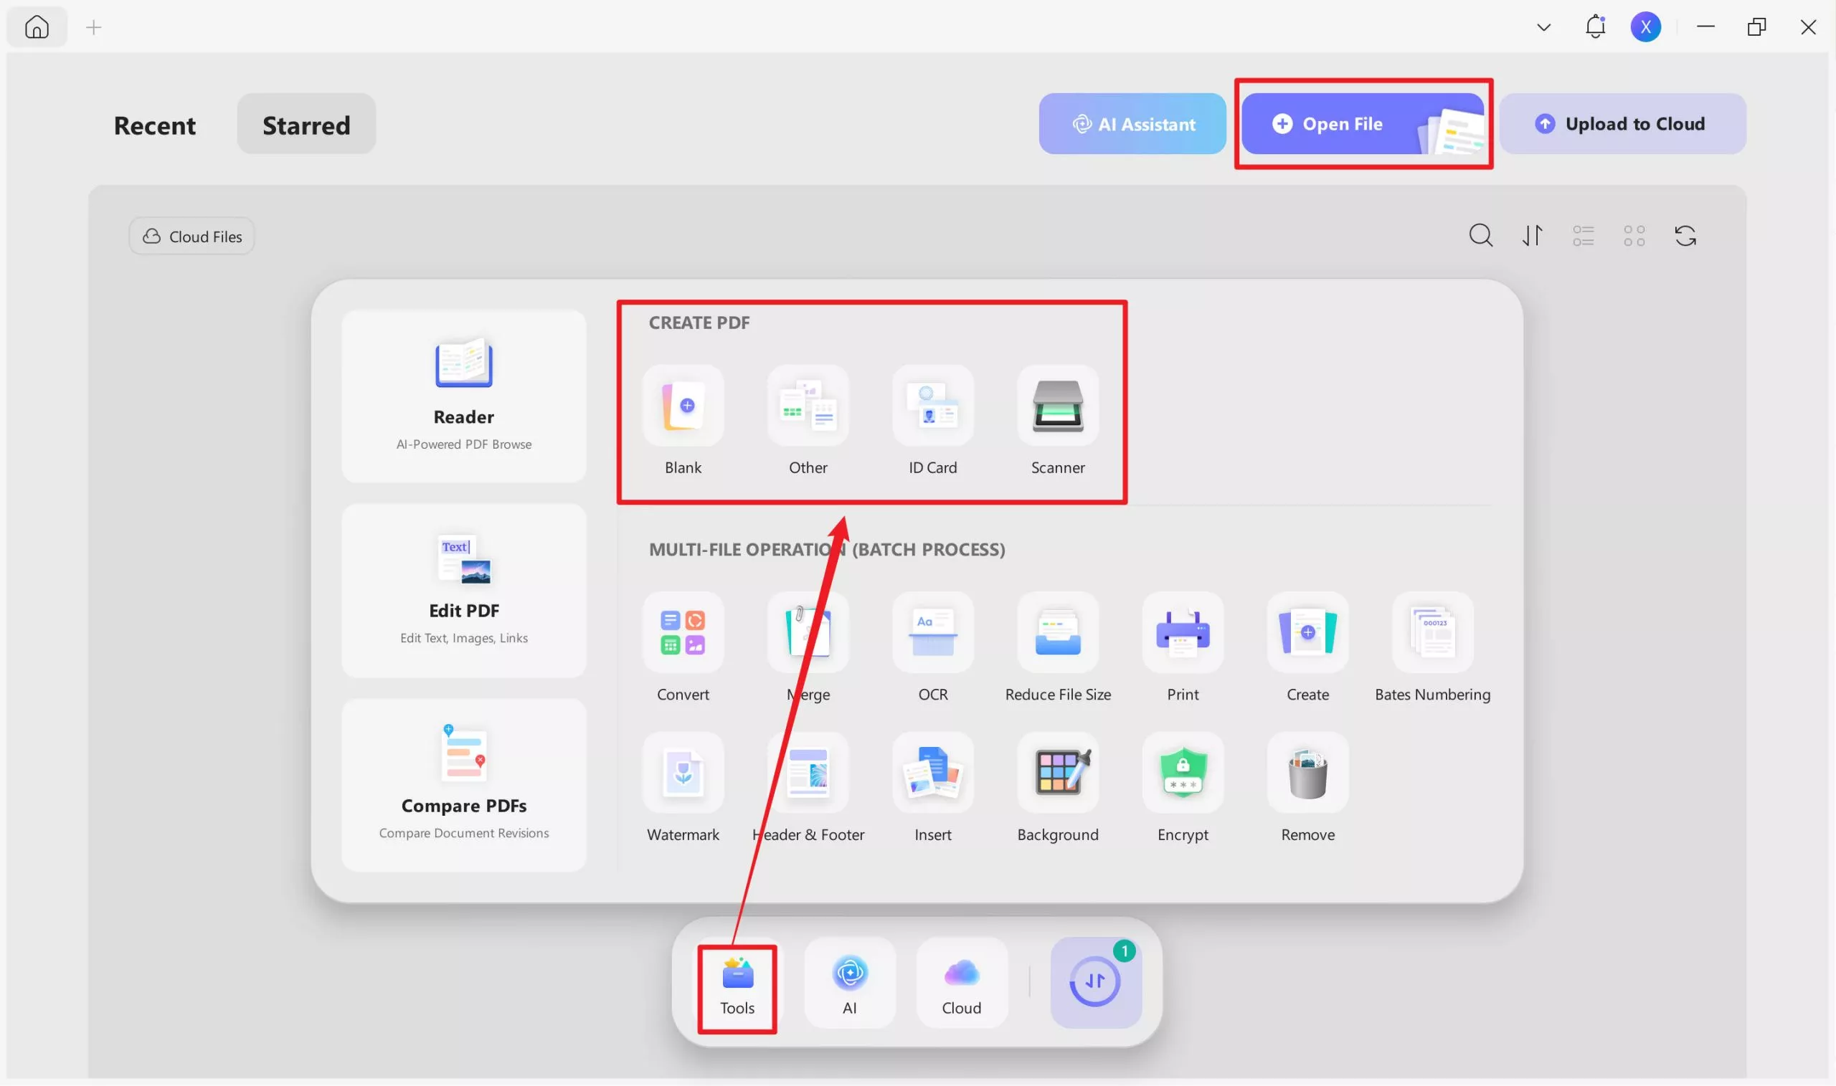Click the Background batch tool
This screenshot has width=1836, height=1086.
pos(1057,773)
